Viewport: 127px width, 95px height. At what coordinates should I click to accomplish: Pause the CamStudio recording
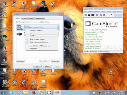89,15
